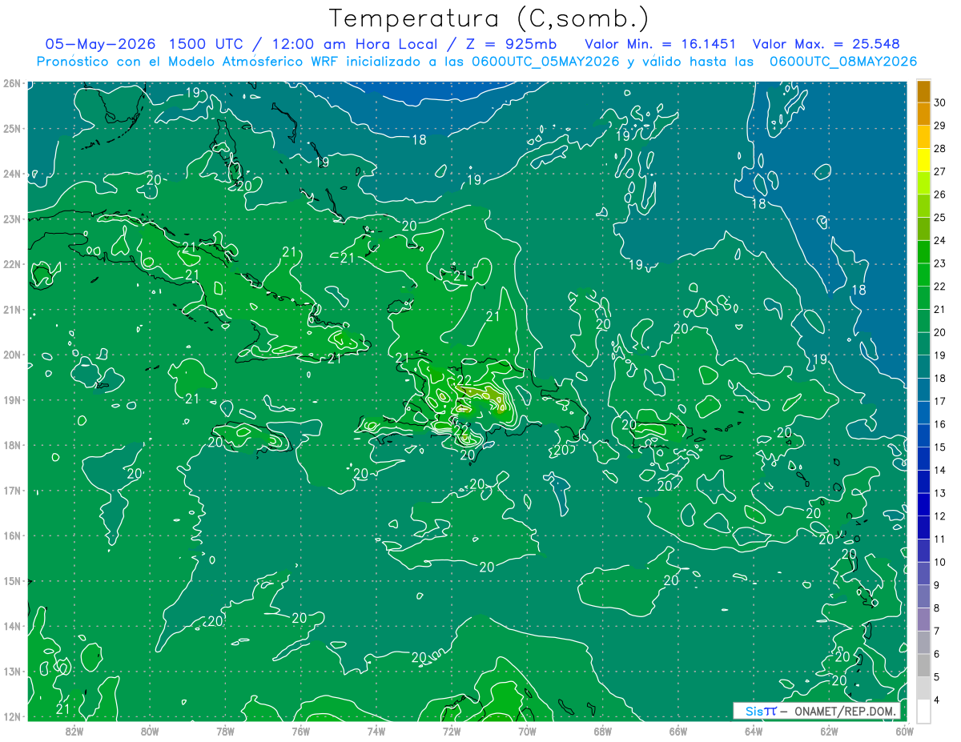Viewport: 961px width, 742px height.
Task: Click the orange 30 degree legend swatch
Action: 923,92
